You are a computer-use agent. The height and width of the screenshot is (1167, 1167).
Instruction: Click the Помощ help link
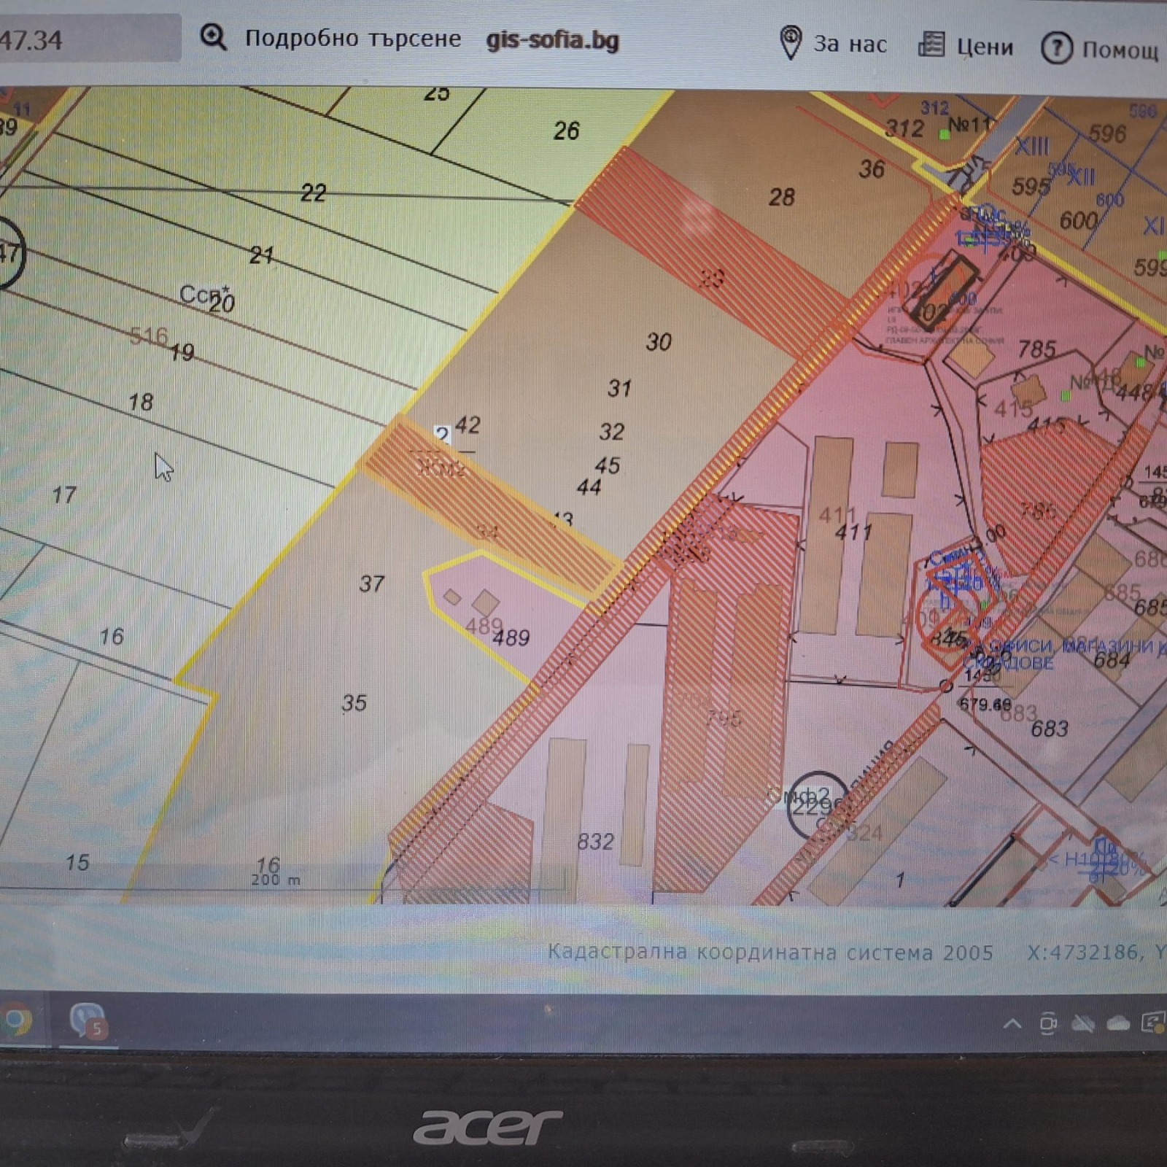(x=1120, y=50)
